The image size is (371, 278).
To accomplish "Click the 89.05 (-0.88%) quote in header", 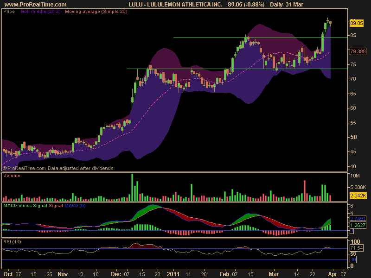I will point(246,4).
